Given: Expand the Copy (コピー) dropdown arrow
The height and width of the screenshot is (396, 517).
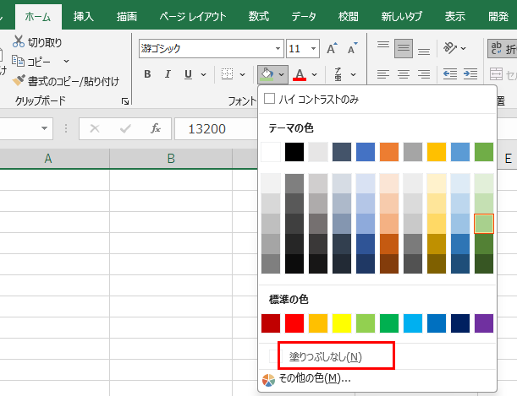Looking at the screenshot, I should (66, 62).
